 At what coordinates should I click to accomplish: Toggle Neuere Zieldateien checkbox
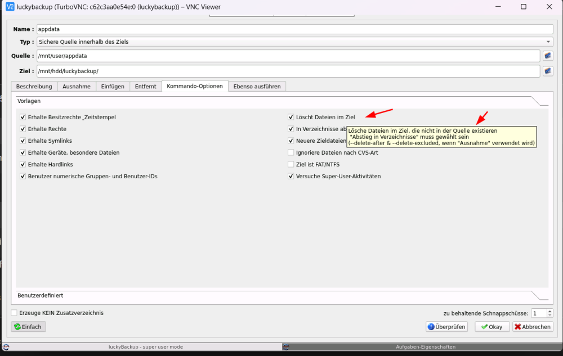click(x=291, y=141)
